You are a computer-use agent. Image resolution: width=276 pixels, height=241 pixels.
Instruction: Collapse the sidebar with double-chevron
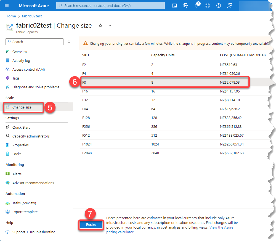(x=69, y=42)
